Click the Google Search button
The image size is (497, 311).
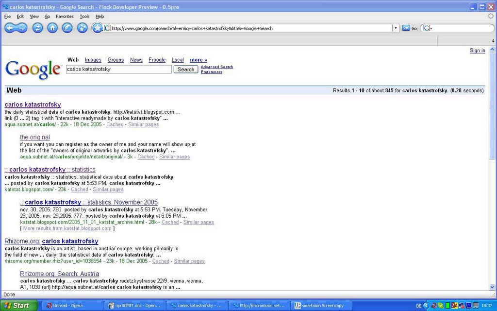pyautogui.click(x=186, y=69)
